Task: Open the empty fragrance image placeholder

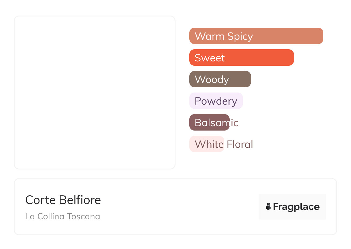Action: pos(95,92)
